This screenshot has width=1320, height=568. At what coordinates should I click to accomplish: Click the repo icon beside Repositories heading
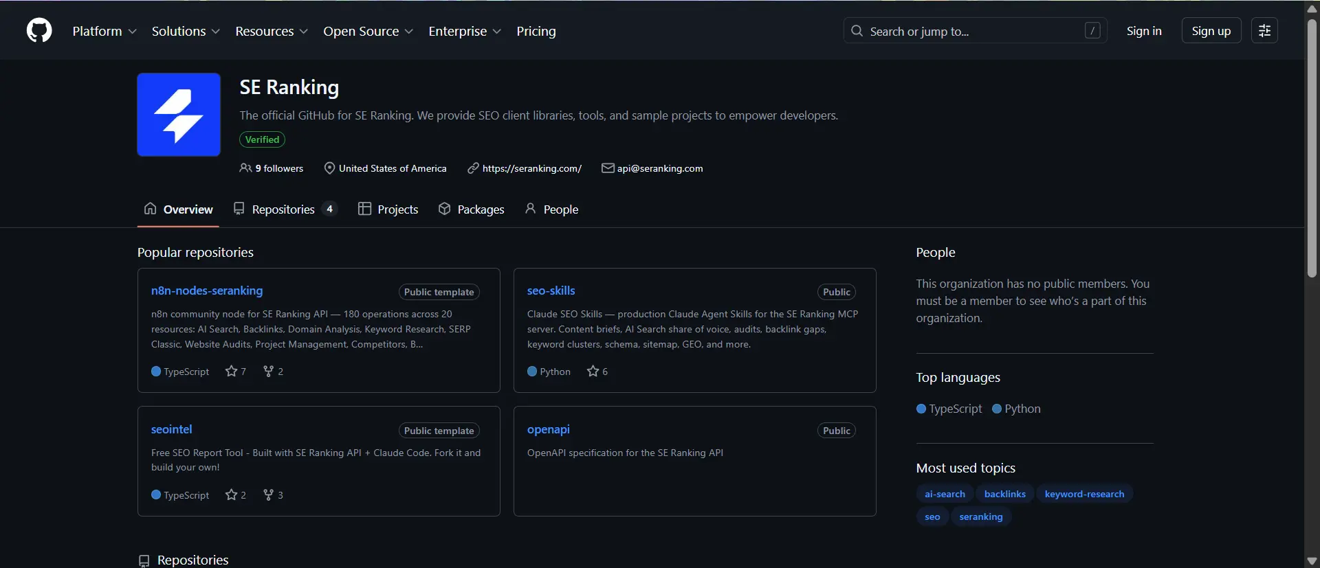[144, 561]
